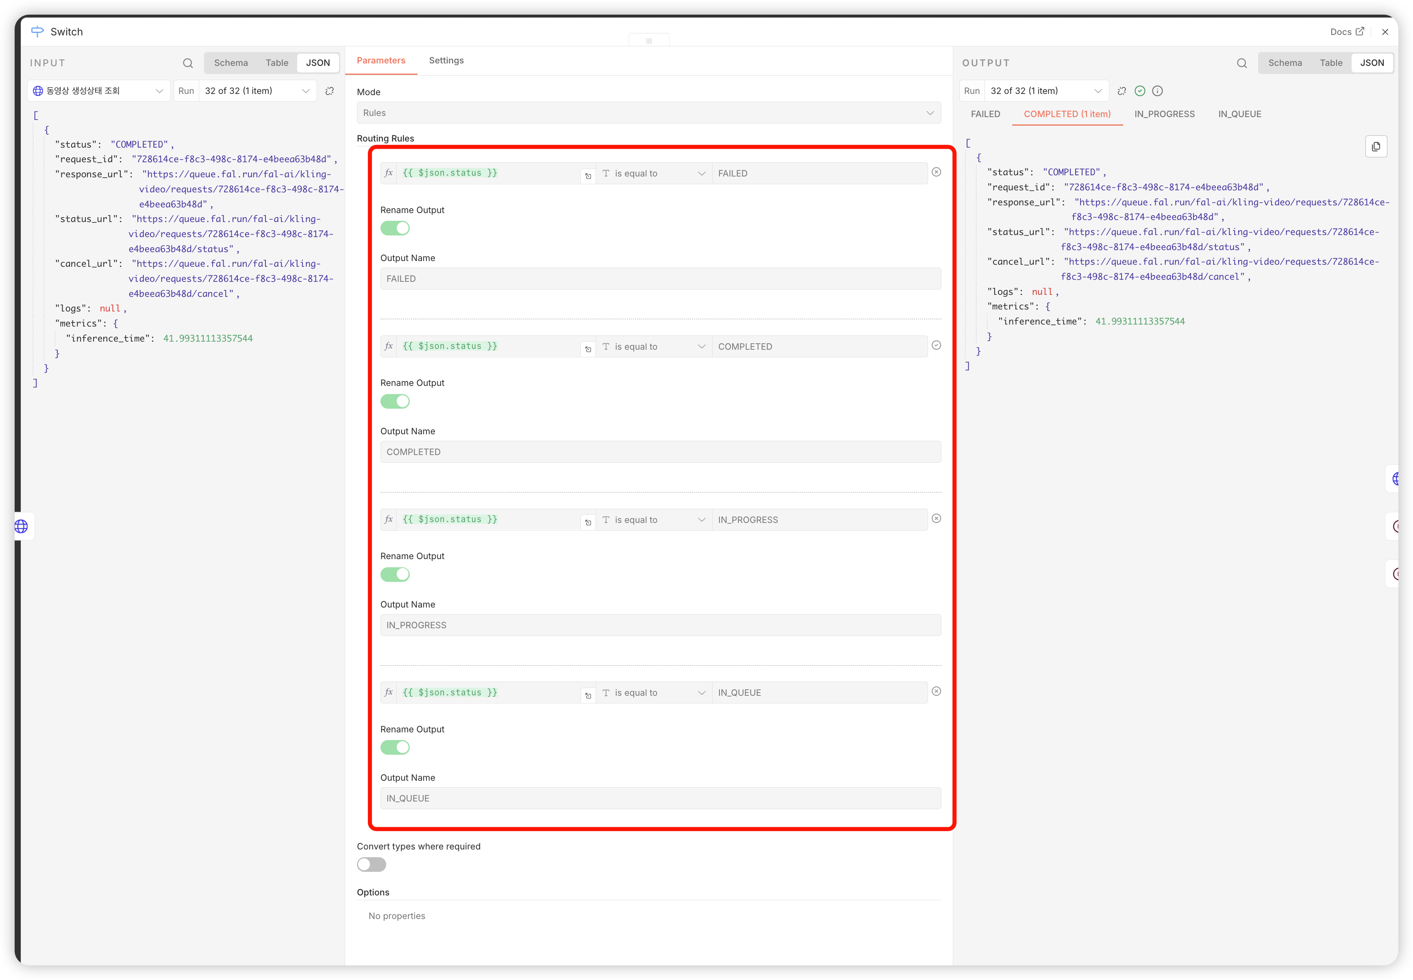
Task: Remove the IN_QUEUE routing rule
Action: [936, 691]
